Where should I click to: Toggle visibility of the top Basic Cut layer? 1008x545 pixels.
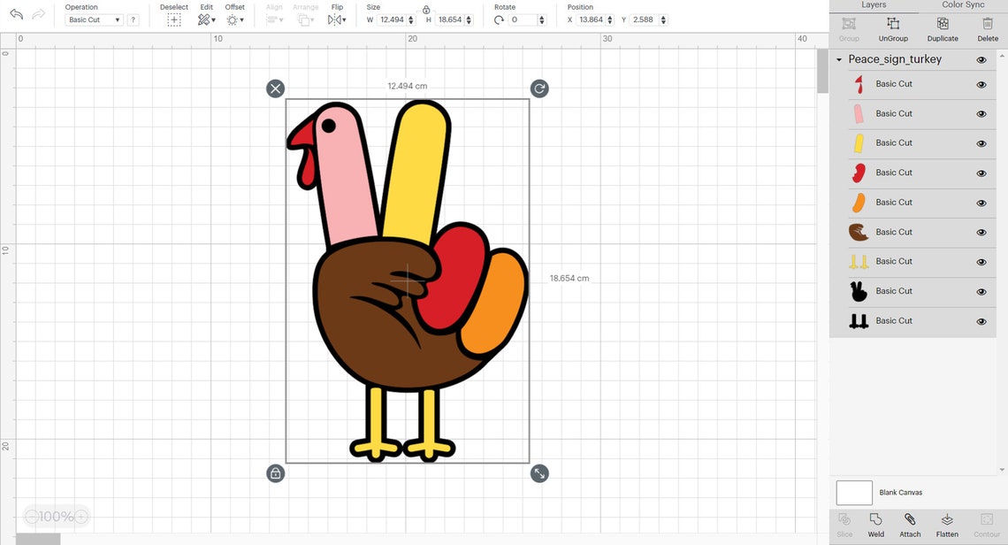tap(981, 84)
